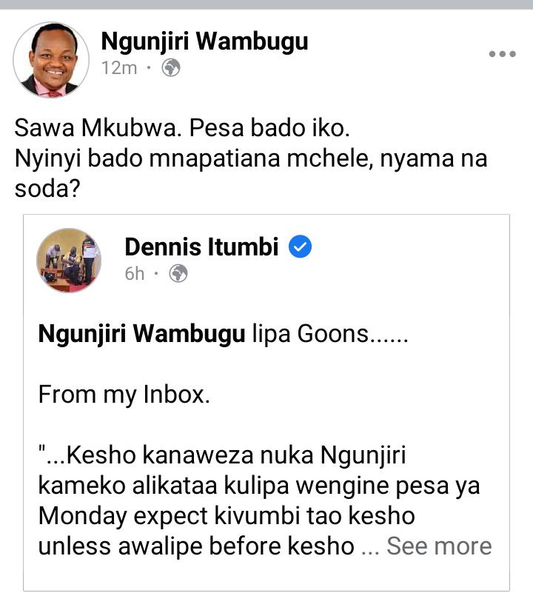Click the globe audience icon beside 6h
The image size is (533, 593).
[x=178, y=273]
